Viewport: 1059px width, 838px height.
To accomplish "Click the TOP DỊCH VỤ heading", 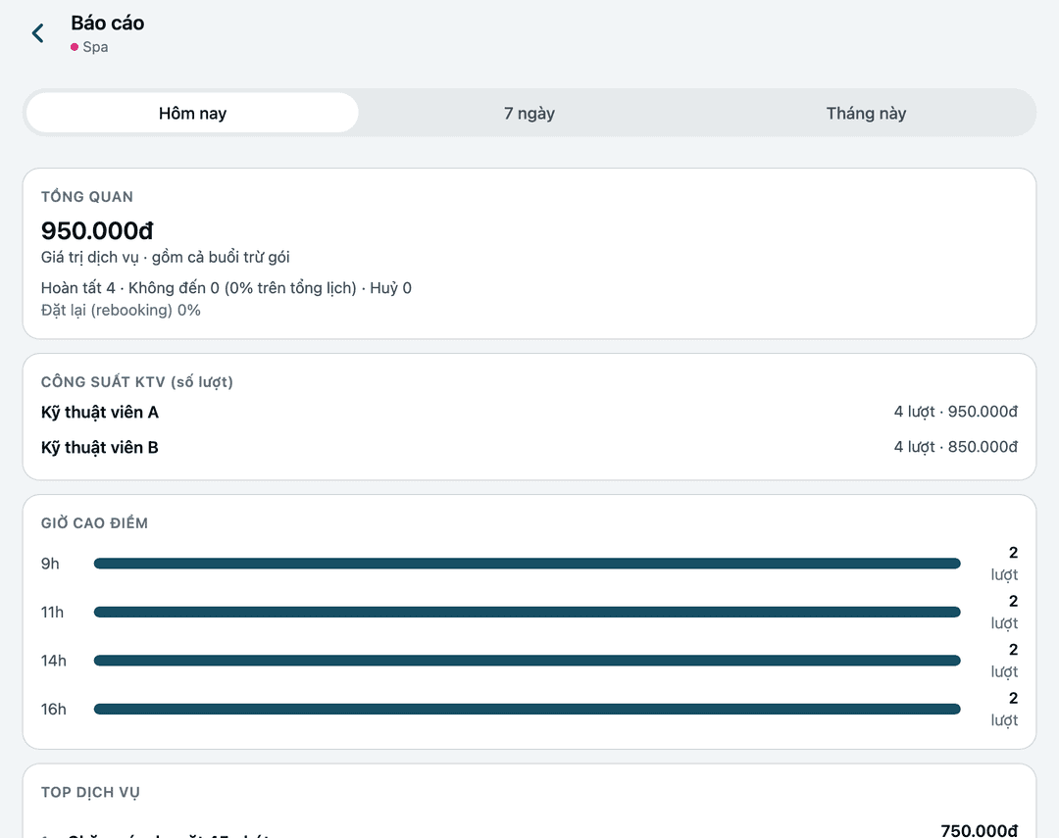I will [x=90, y=793].
